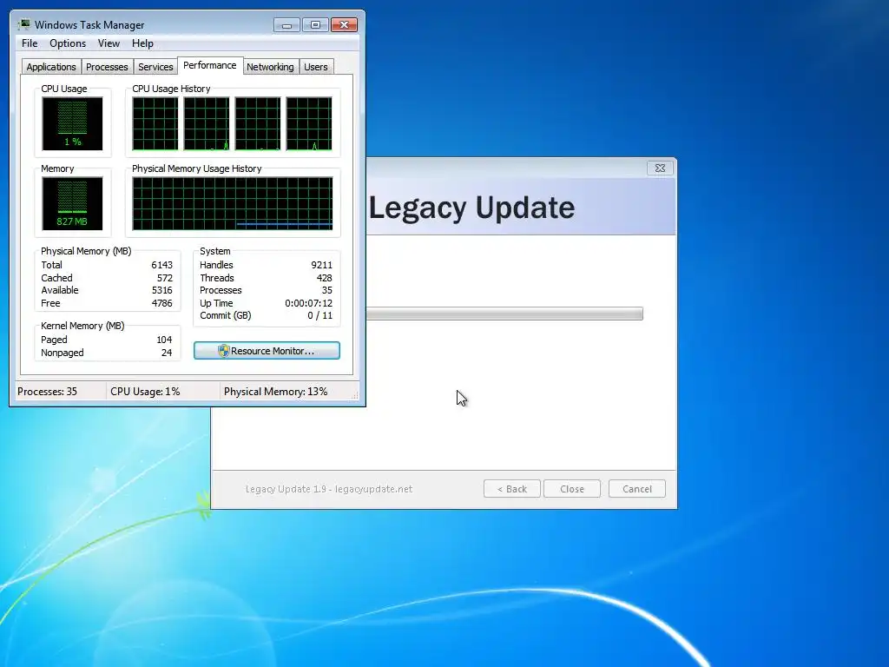Viewport: 889px width, 667px height.
Task: Click the Task Manager resize grip corner
Action: coord(355,396)
